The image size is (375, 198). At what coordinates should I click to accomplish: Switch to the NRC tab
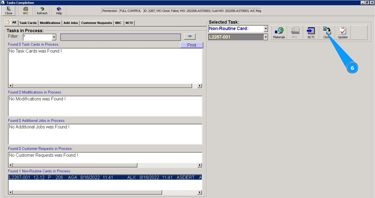[x=118, y=23]
